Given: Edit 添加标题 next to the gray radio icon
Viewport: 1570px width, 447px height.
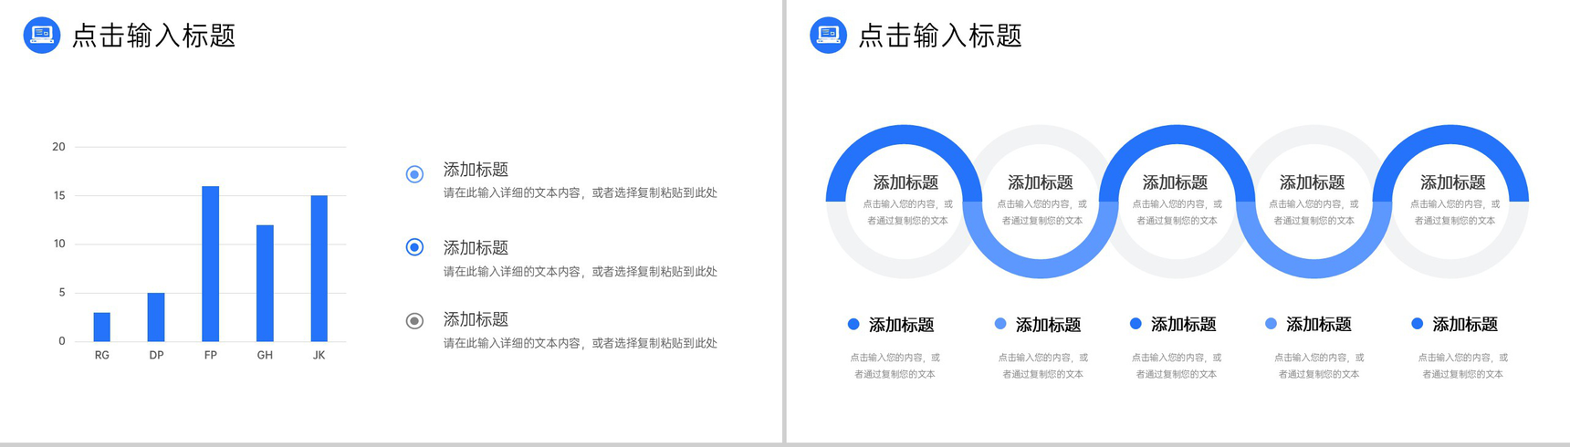Looking at the screenshot, I should tap(476, 319).
